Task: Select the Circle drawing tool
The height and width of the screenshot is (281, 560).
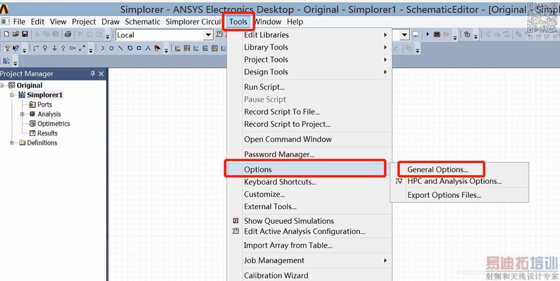Action: pyautogui.click(x=111, y=48)
